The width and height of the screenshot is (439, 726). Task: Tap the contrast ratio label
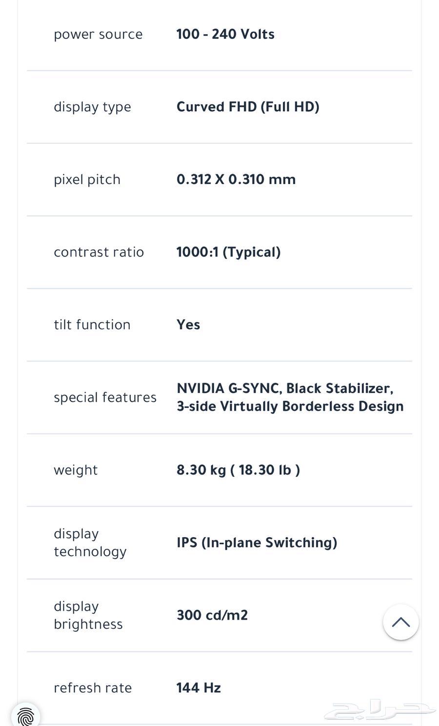tap(99, 252)
